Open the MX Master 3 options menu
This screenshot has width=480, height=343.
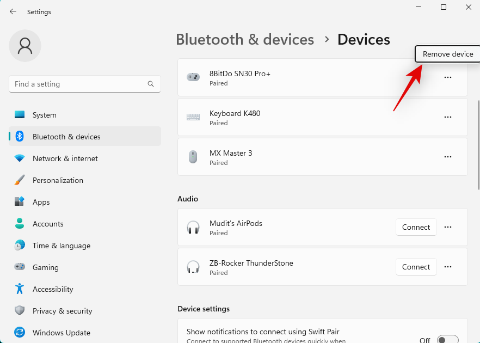[447, 157]
